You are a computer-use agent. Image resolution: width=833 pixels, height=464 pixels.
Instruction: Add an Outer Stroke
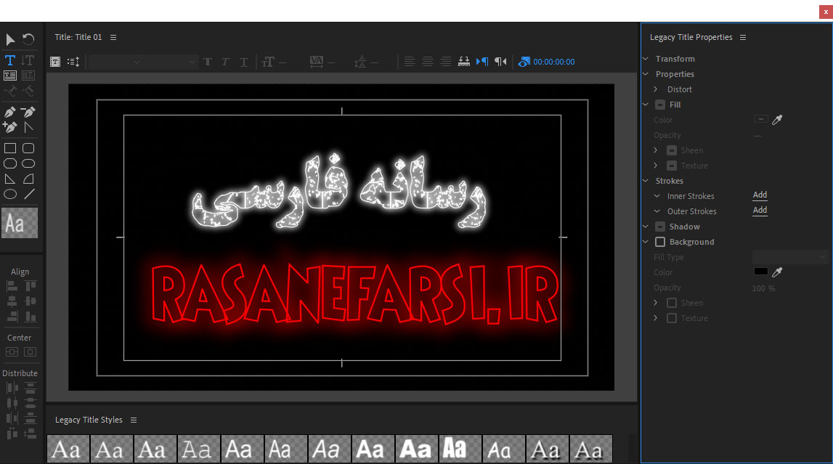coord(760,211)
